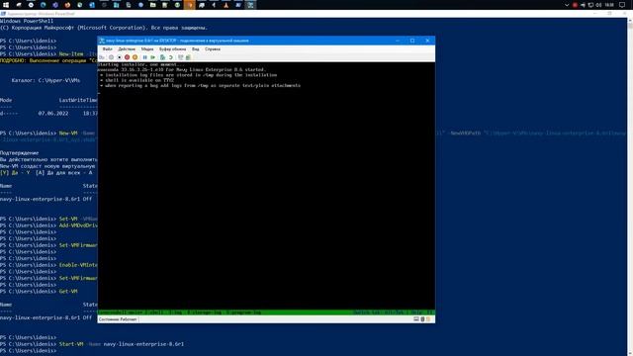Screen dimensions: 633x356
Task: Open the Справка menu
Action: [213, 48]
